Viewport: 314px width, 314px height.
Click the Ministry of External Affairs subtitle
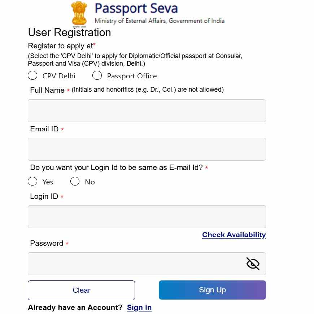point(160,21)
